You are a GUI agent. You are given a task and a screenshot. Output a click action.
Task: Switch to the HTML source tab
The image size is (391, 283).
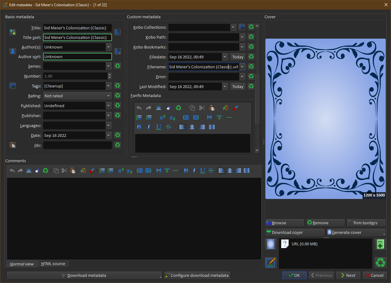[x=53, y=264]
